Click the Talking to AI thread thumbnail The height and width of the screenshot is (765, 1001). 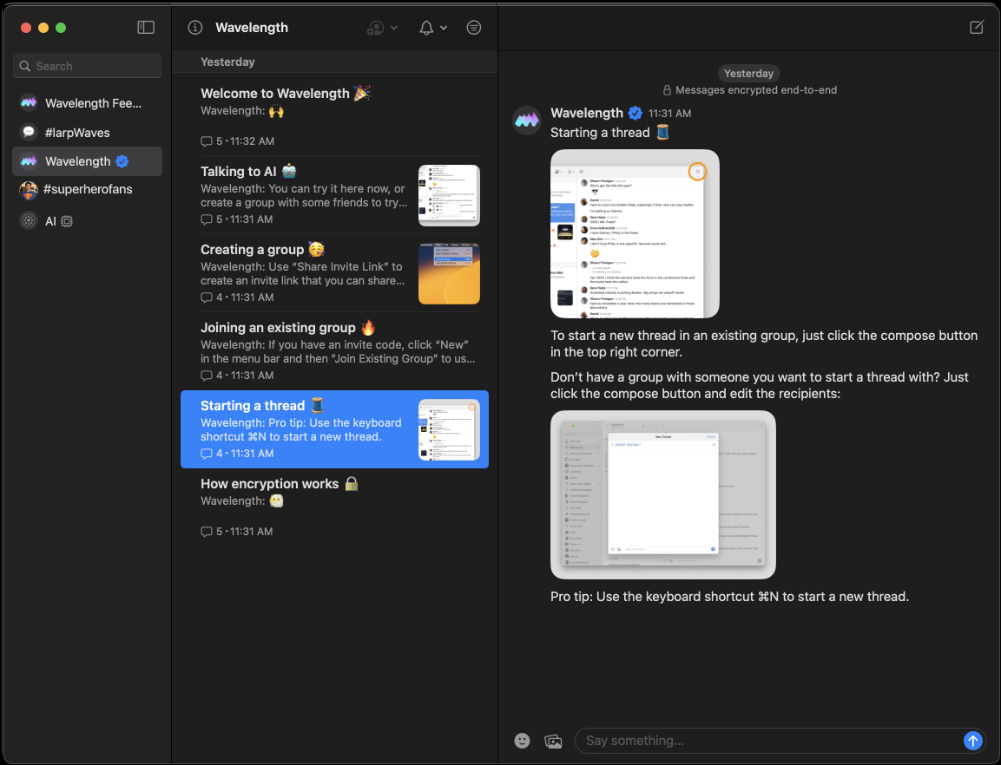[449, 195]
